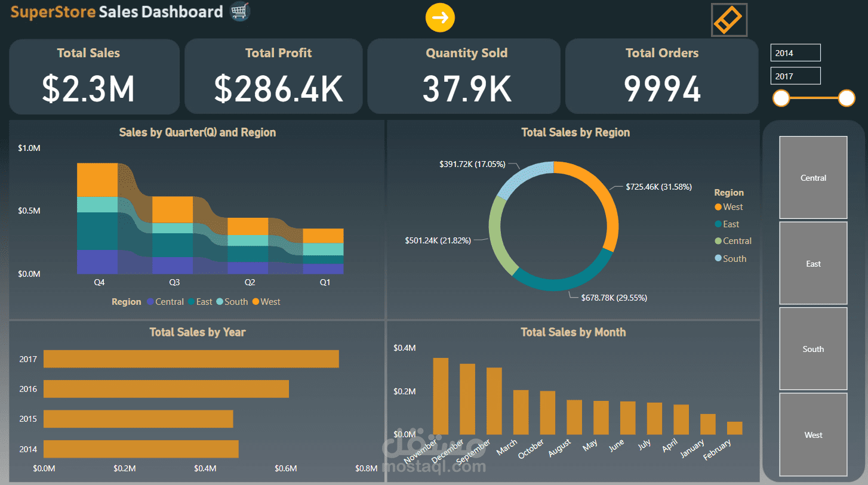Select the November bar in the monthly sales chart

click(x=440, y=394)
